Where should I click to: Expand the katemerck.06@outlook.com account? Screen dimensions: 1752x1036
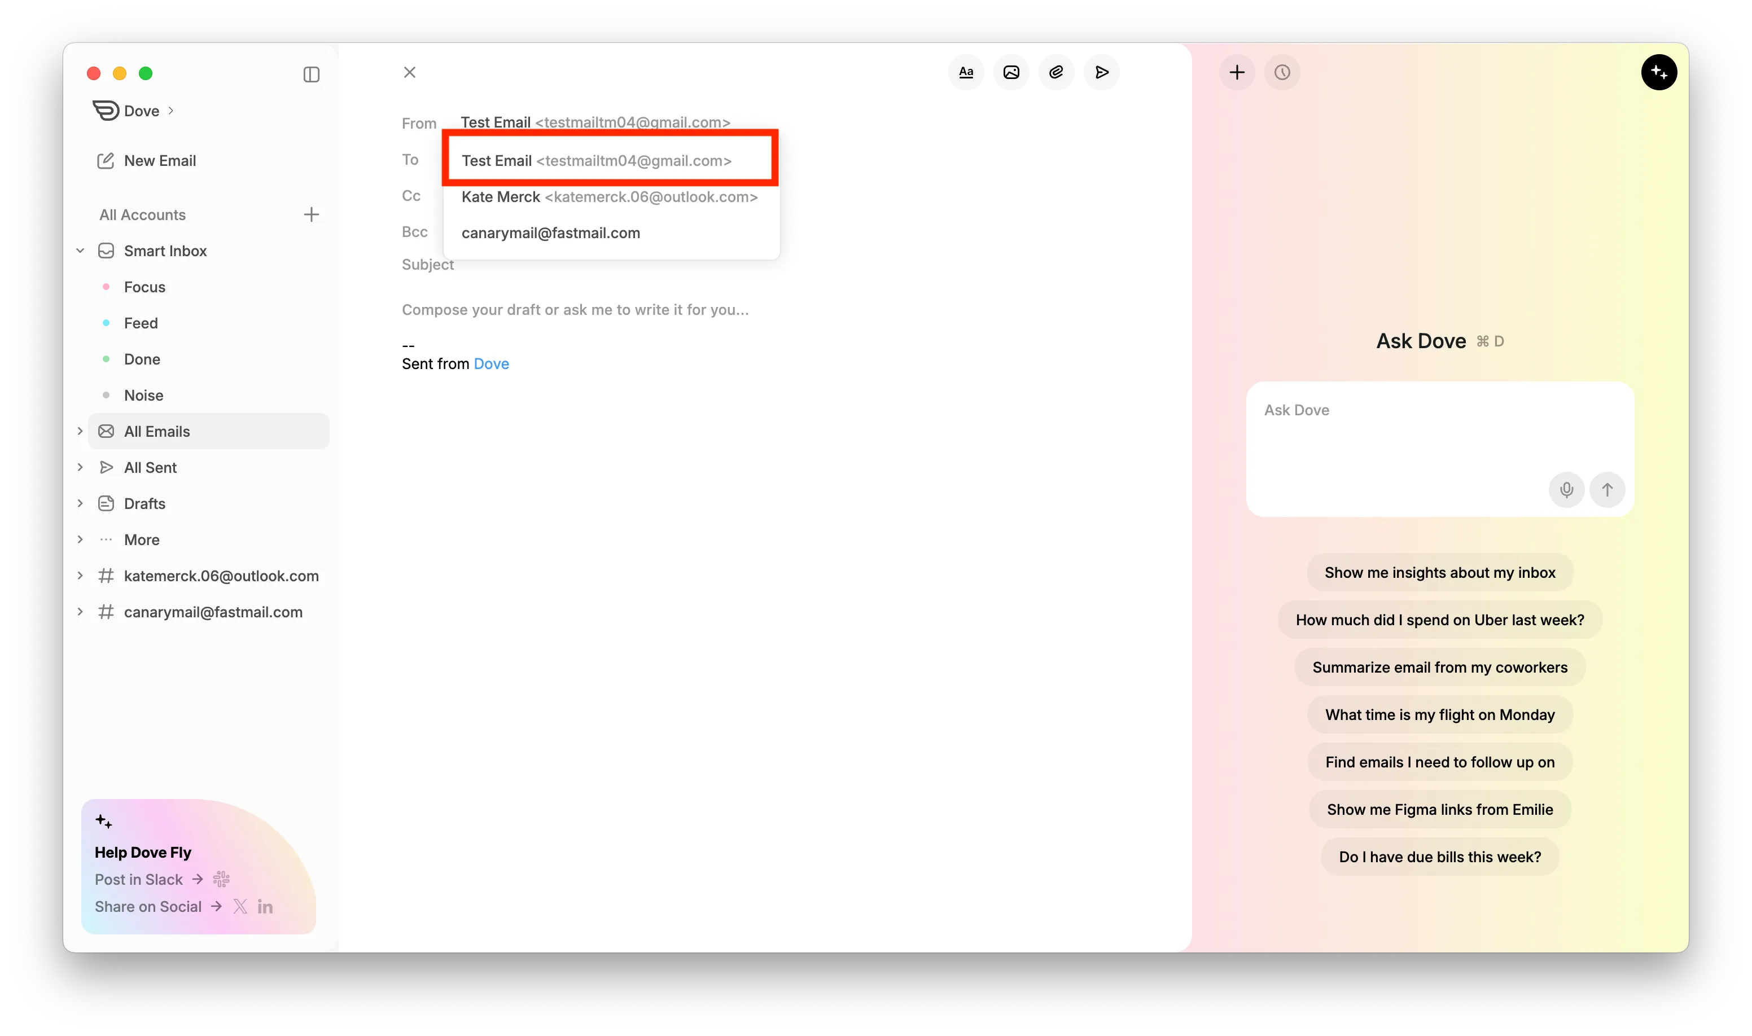(80, 575)
